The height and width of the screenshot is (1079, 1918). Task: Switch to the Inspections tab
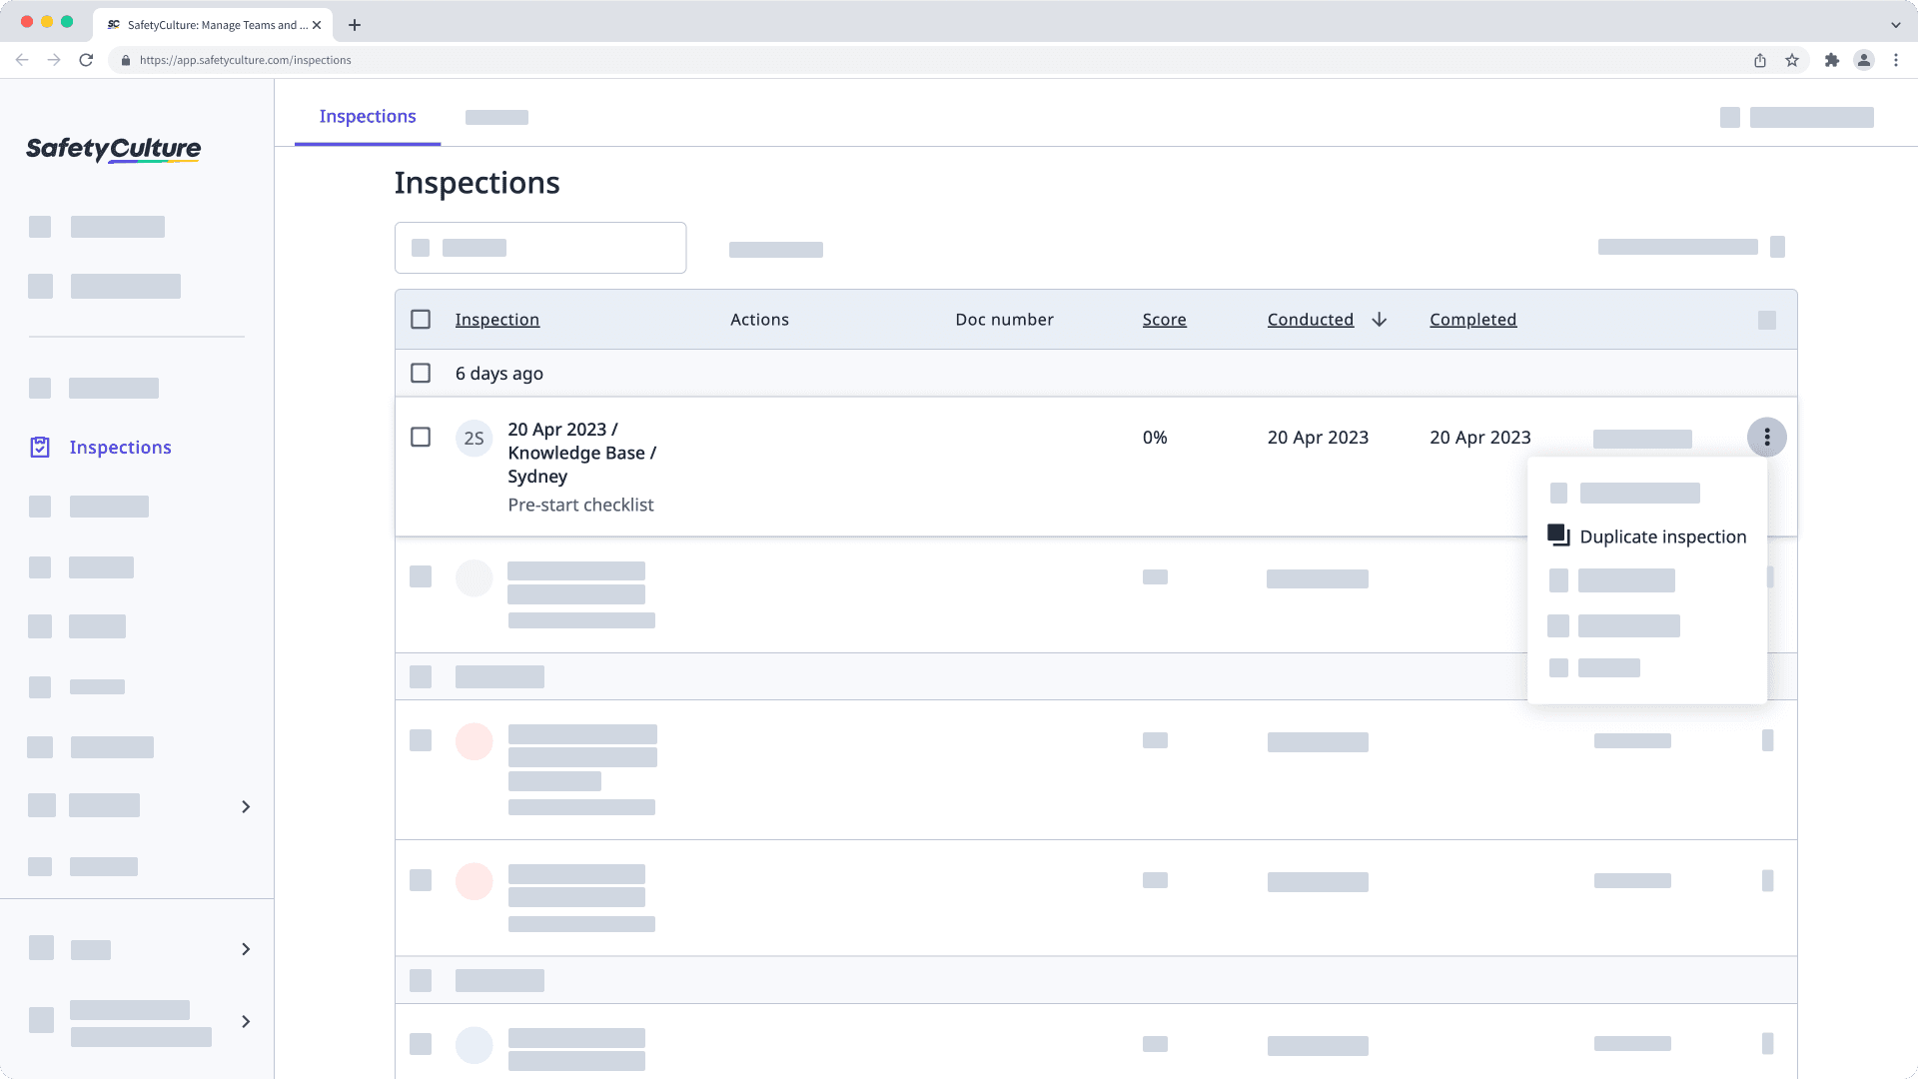click(368, 116)
